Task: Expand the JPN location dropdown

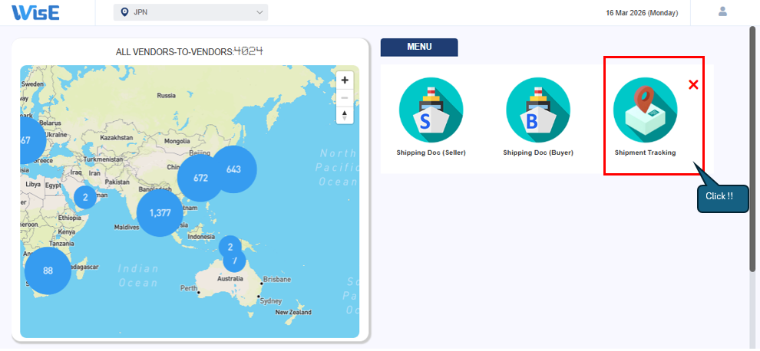Action: click(x=190, y=12)
